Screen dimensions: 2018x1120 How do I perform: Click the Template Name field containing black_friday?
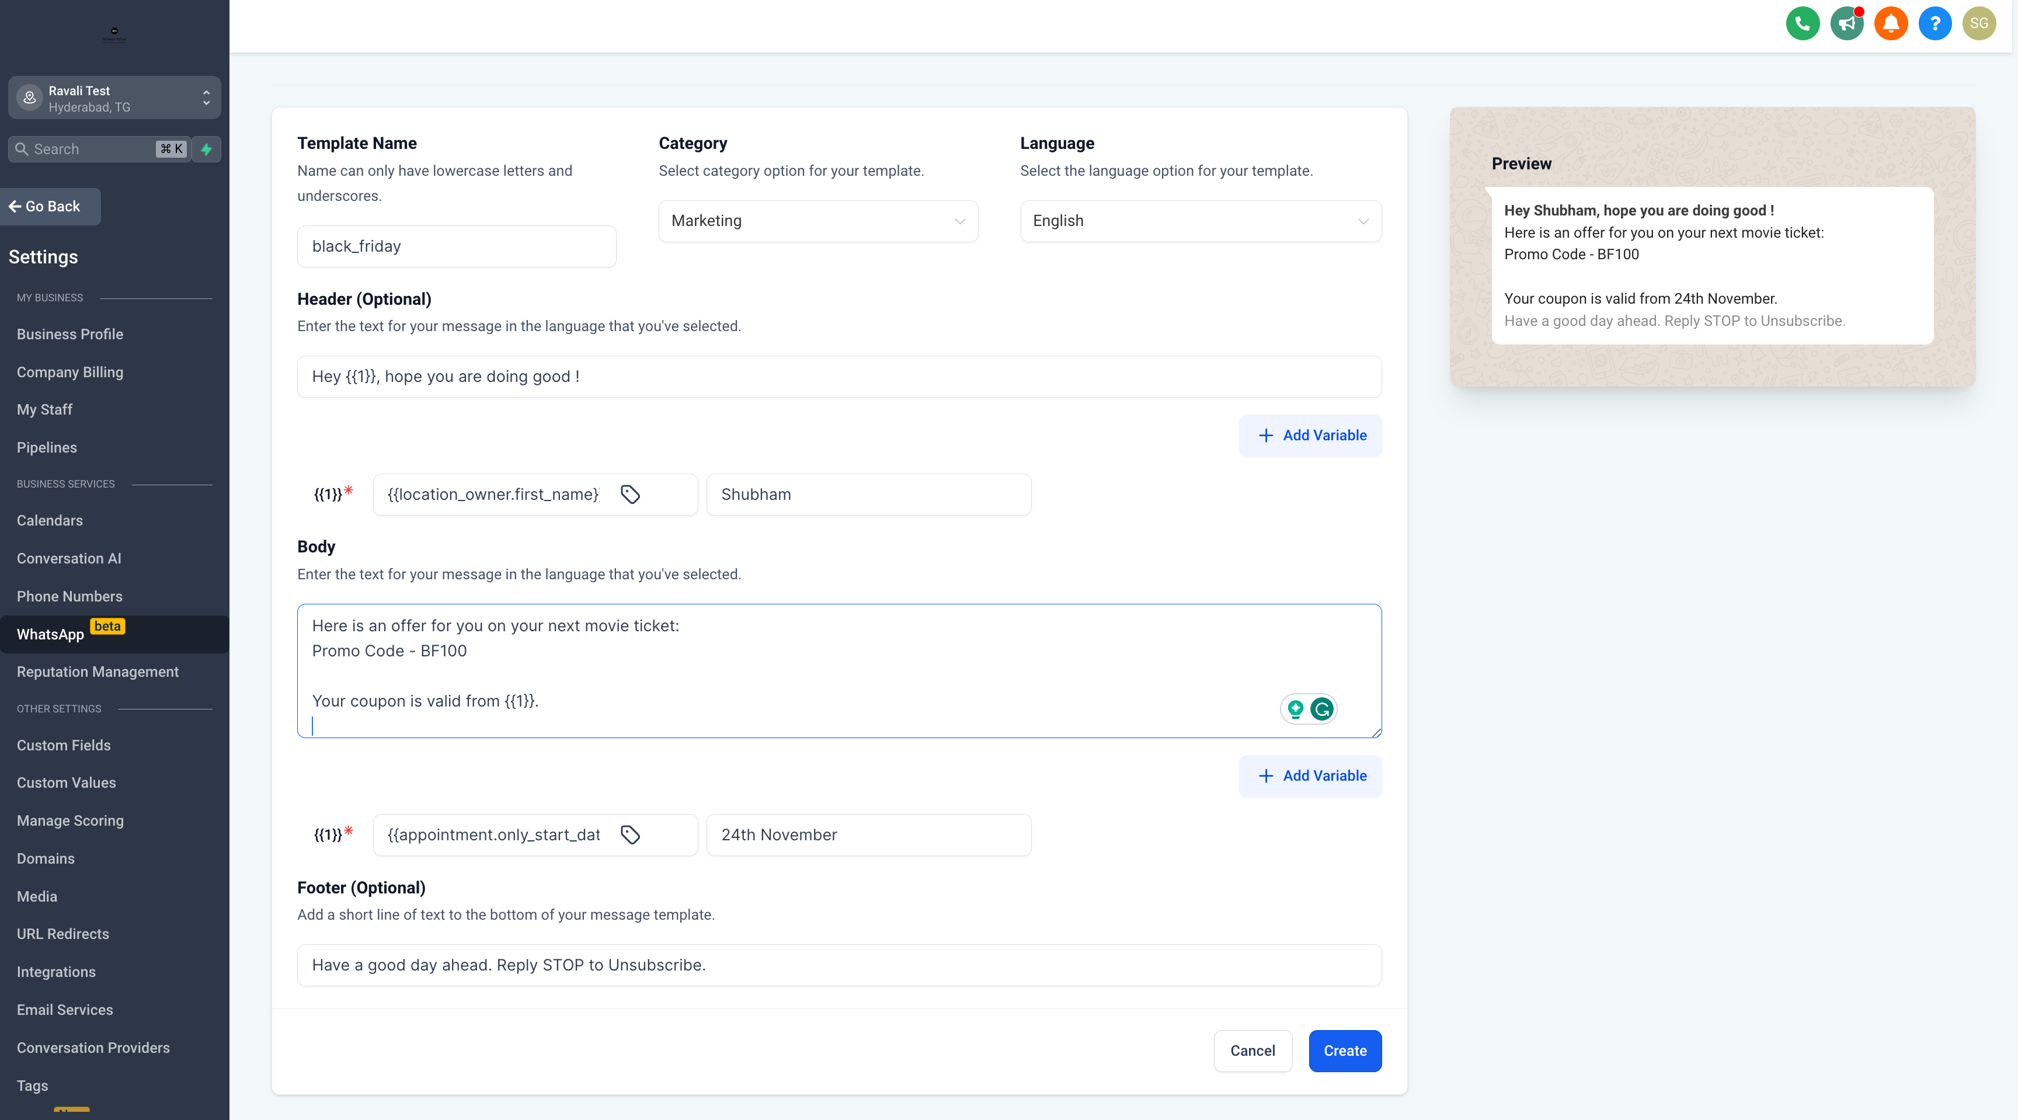coord(456,246)
